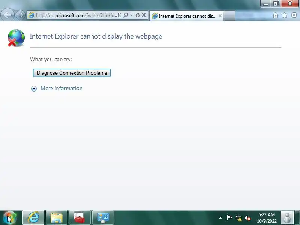Screen dimensions: 300x225
Task: Open the Home page icon
Action: [x=276, y=15]
